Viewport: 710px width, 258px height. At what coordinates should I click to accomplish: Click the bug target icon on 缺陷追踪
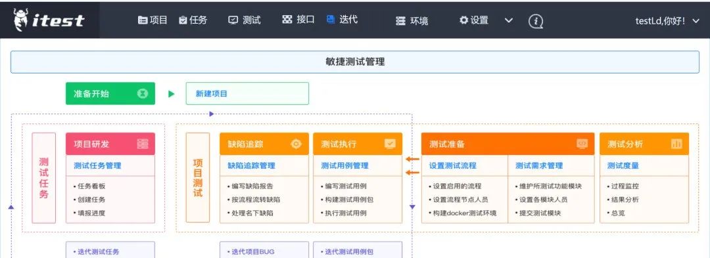point(296,144)
